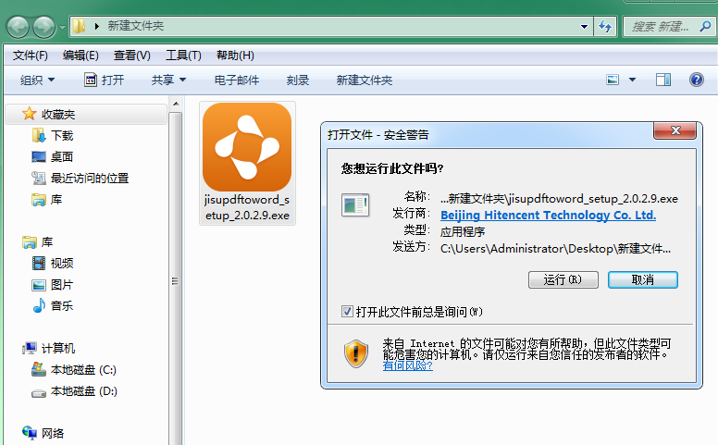Open the 编辑(E) menu
The image size is (718, 445).
point(80,56)
